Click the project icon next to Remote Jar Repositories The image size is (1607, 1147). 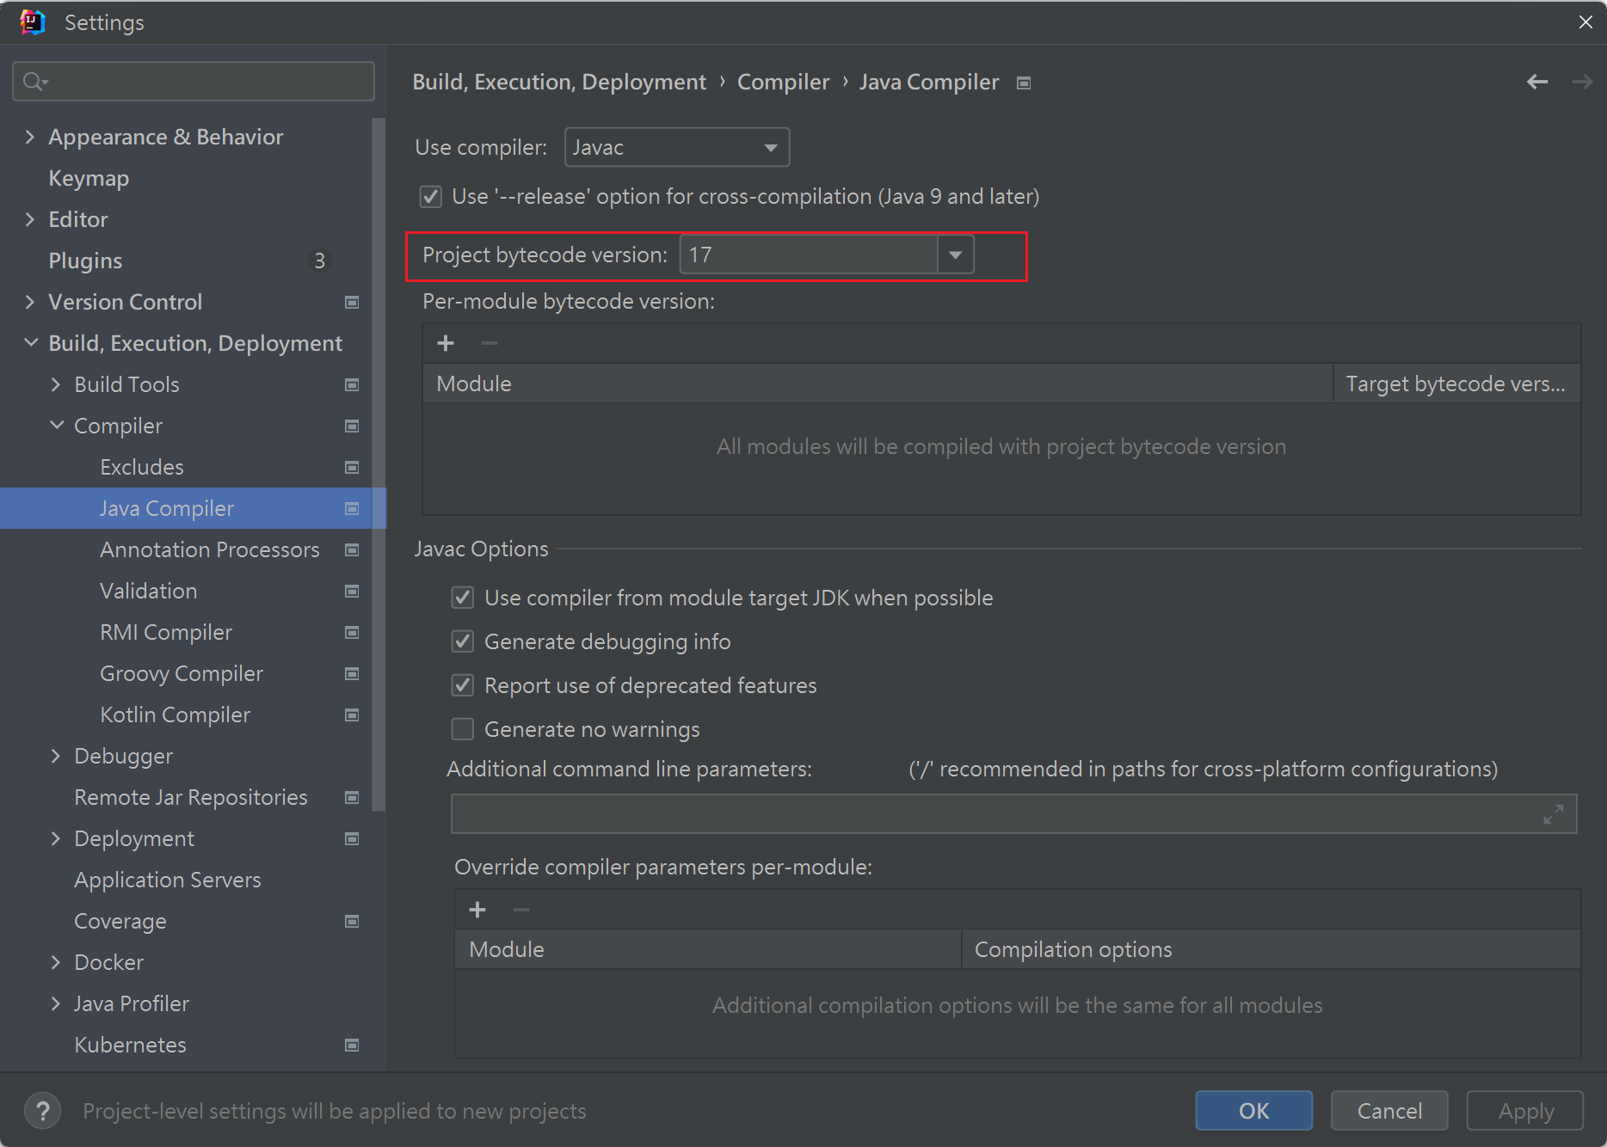click(352, 797)
